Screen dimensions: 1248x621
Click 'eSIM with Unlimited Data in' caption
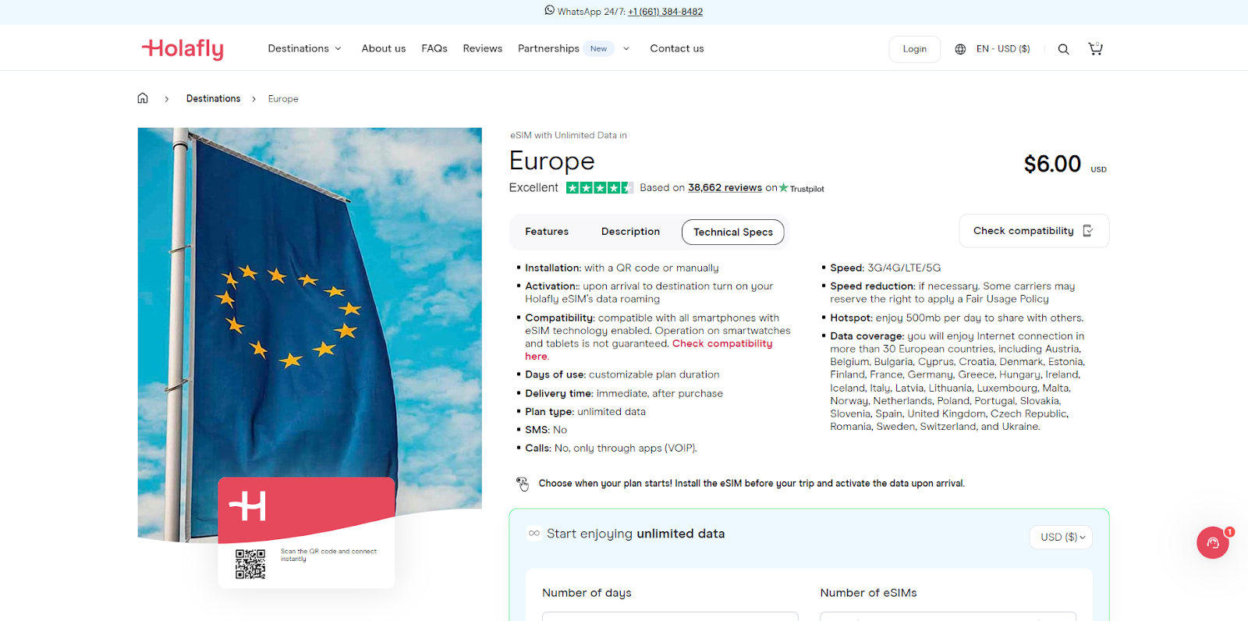pos(569,136)
